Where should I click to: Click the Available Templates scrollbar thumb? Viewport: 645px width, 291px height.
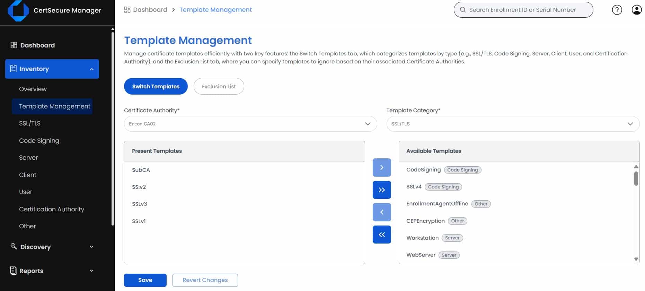pos(636,178)
